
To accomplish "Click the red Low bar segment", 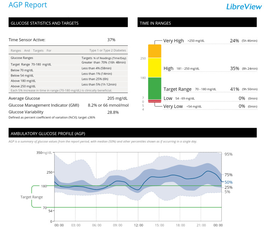I will 155,101.
